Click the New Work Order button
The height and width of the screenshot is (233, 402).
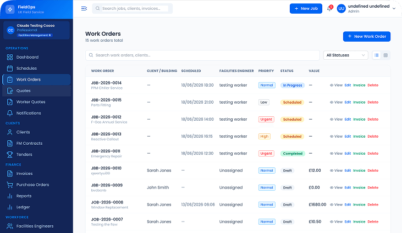point(367,36)
